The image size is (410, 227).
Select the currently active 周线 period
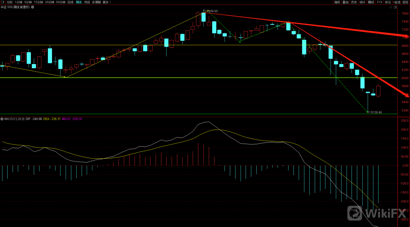tap(79, 2)
